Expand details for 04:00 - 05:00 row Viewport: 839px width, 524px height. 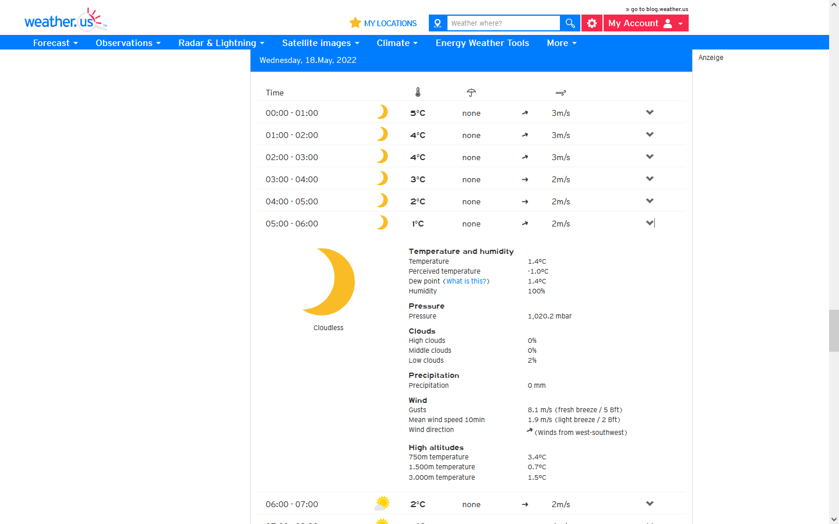[x=650, y=201]
